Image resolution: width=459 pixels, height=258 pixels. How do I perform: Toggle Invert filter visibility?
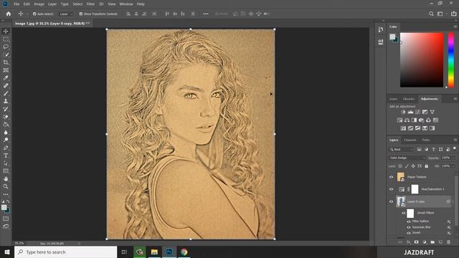[409, 233]
